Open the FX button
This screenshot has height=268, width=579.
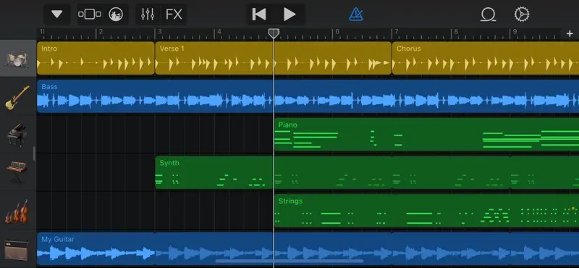[x=174, y=14]
